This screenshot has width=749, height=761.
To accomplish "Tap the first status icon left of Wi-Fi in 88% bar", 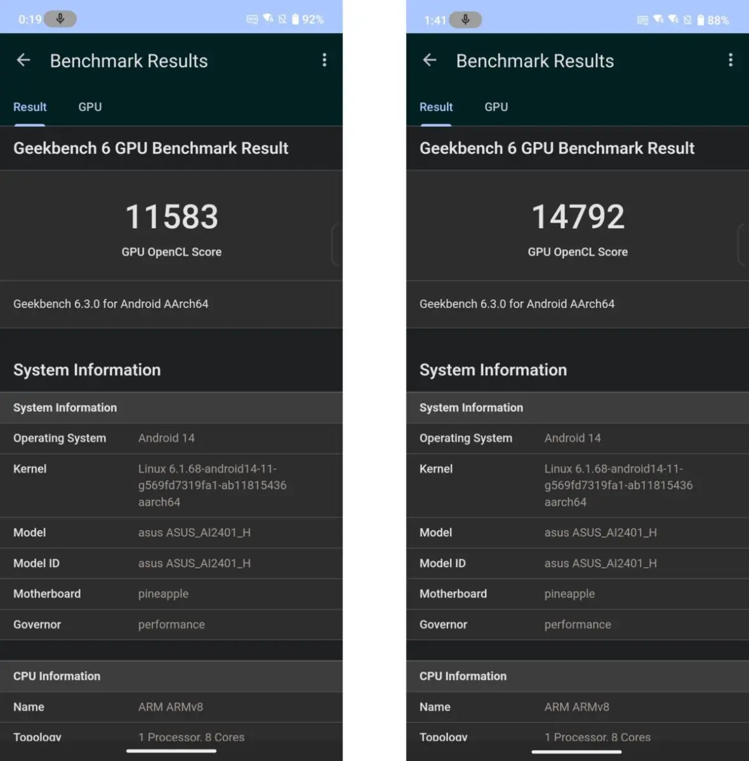I will click(x=642, y=20).
